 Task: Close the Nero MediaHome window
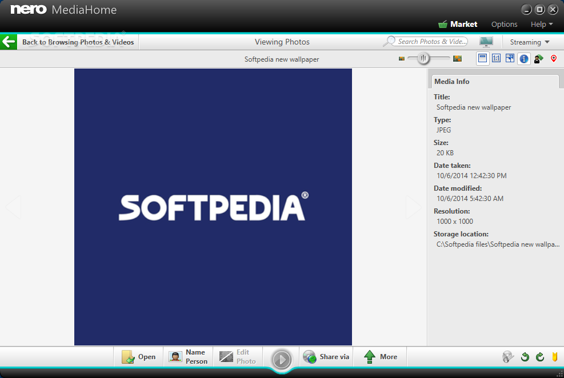[553, 10]
